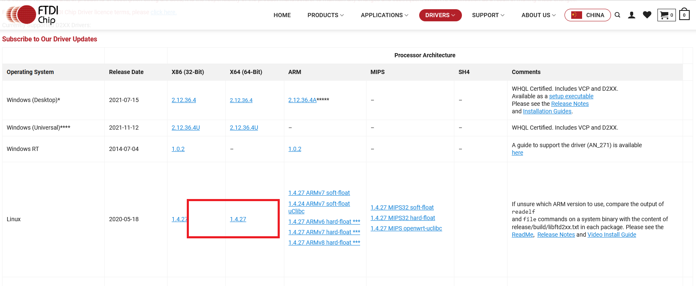
Task: Open the wishlist heart icon
Action: tap(647, 15)
